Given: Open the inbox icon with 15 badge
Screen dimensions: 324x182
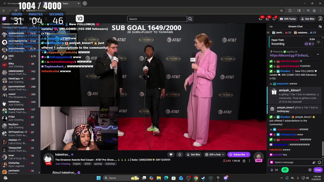Looking at the screenshot, I should [267, 19].
